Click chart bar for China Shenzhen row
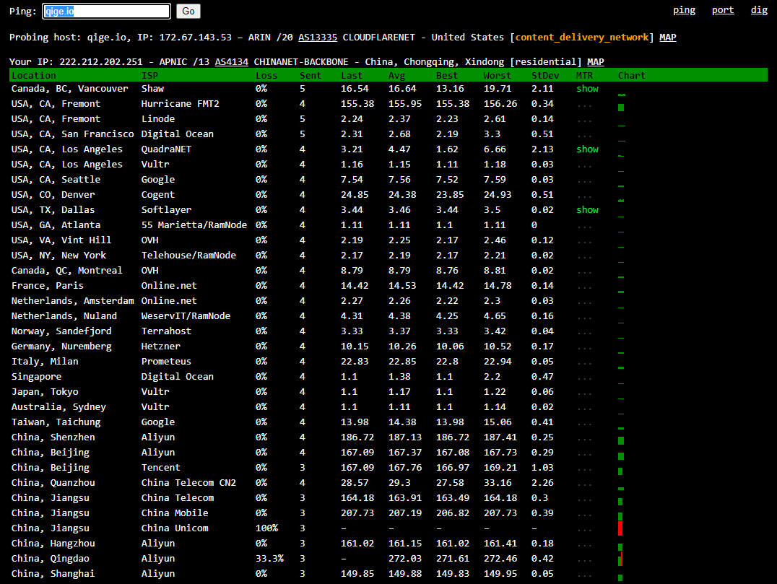Viewport: 777px width, 584px height. [621, 441]
